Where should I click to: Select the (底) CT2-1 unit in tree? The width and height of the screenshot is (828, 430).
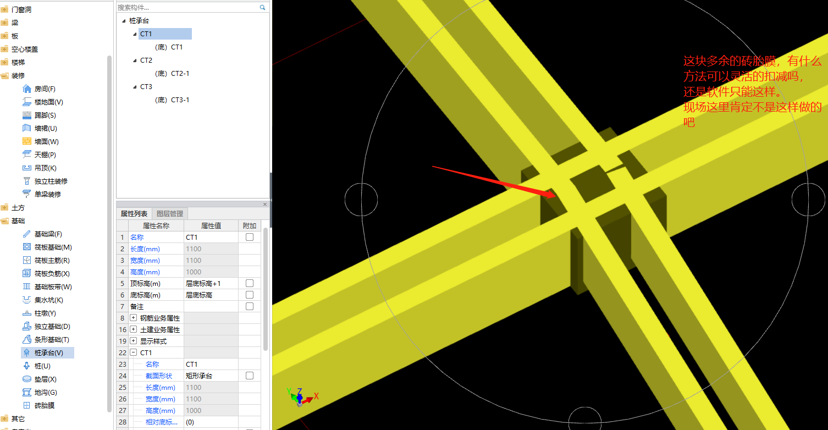pyautogui.click(x=172, y=74)
